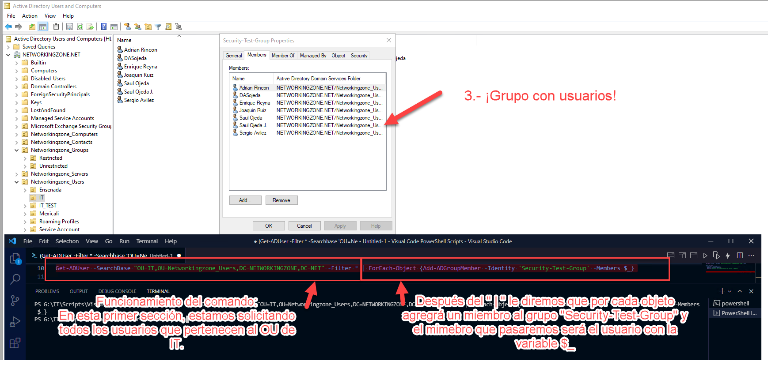Click the split editor icon
This screenshot has height=365, width=768.
pos(740,256)
